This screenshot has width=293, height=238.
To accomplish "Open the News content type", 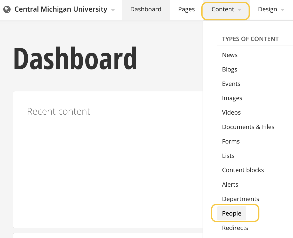I will pyautogui.click(x=229, y=55).
